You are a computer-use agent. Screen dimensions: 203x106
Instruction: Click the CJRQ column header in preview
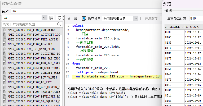tap(193, 27)
